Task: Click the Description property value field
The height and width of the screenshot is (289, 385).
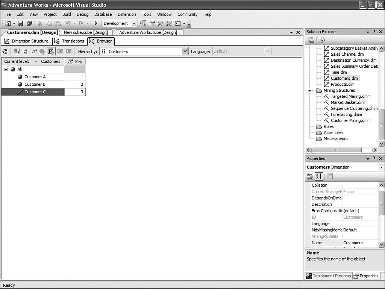Action: [x=360, y=204]
